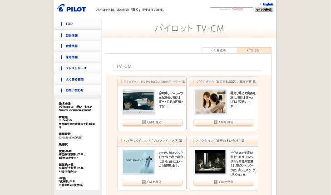331x195 pixels.
Task: Click the 03-3538-3700 phone number text
Action: [70, 138]
